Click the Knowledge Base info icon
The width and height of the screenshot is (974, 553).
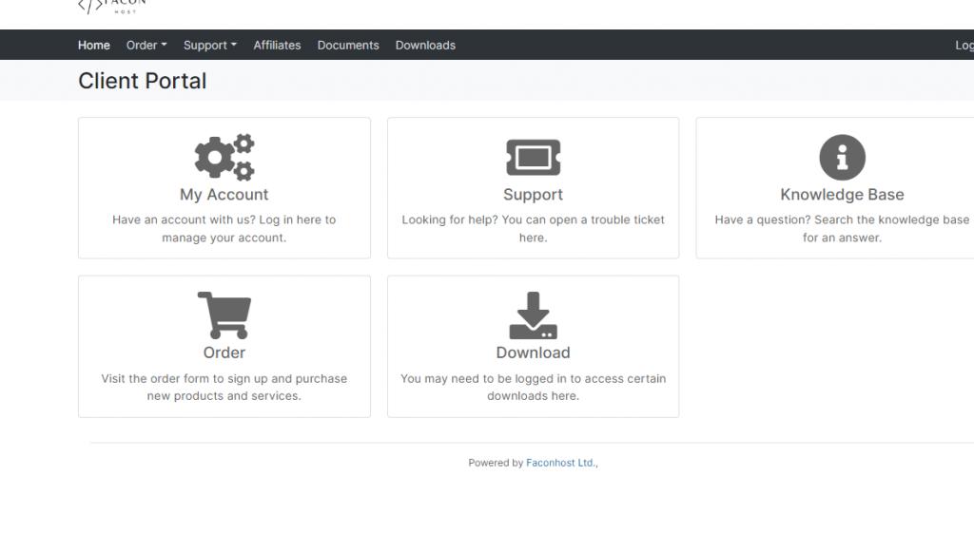842,157
